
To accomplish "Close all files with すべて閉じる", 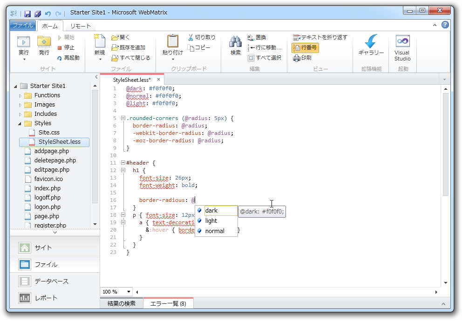I will pos(131,58).
